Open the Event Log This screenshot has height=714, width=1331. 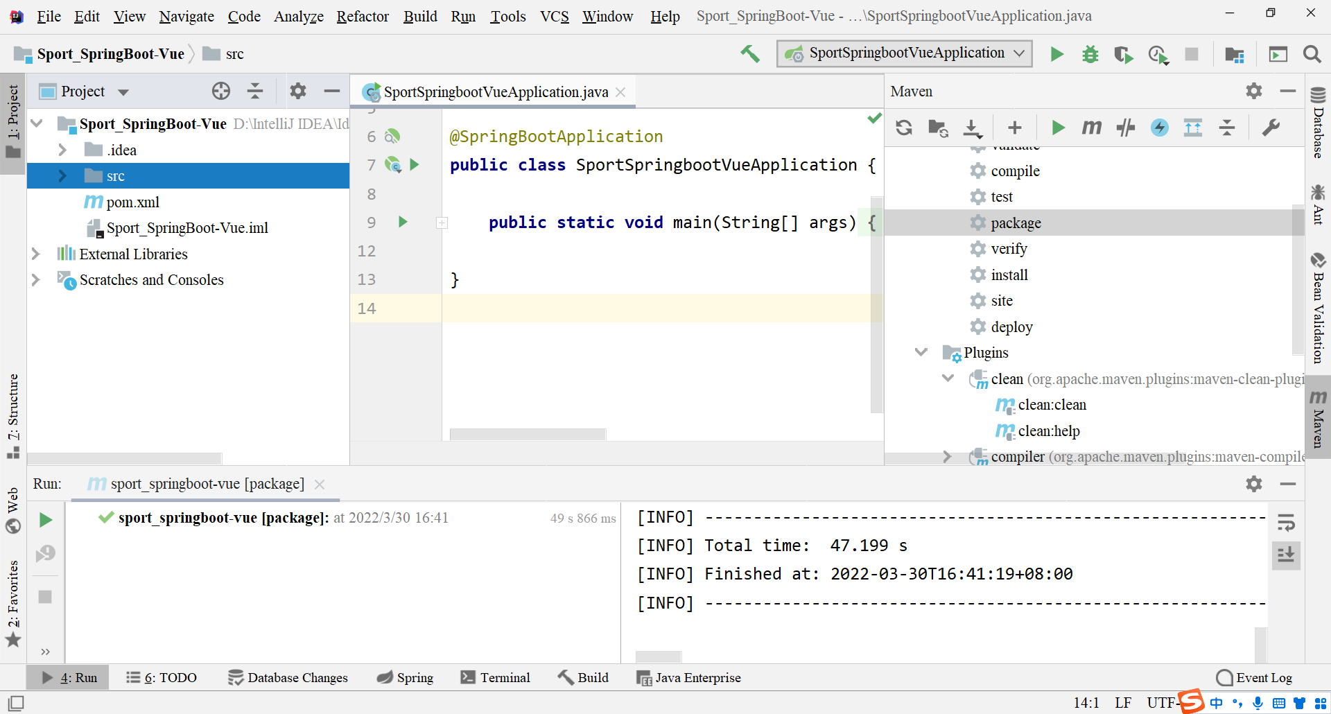click(x=1255, y=677)
